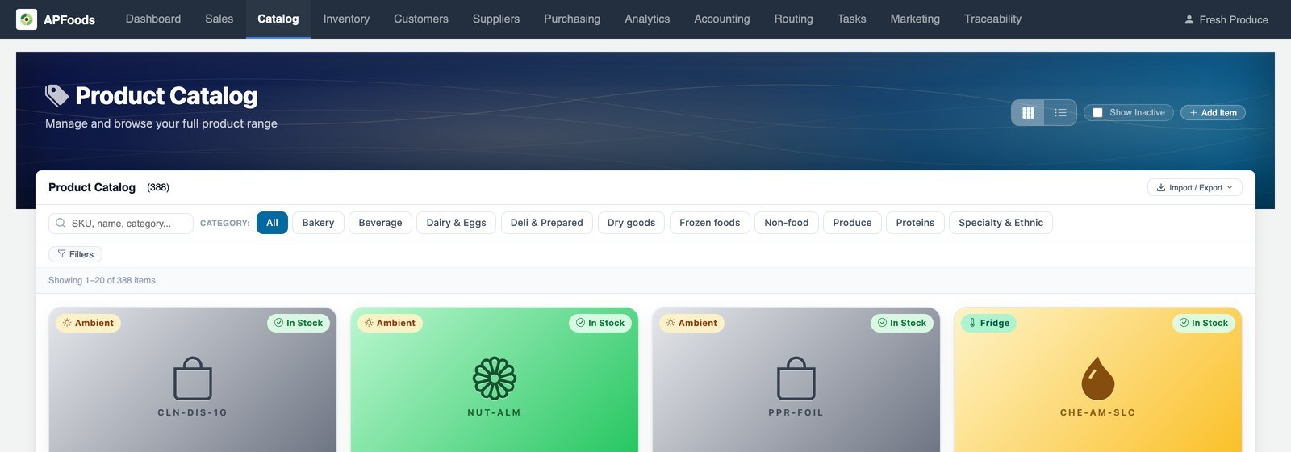Filter by Frozen foods category
The image size is (1291, 452).
[x=710, y=223]
